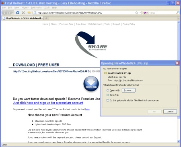Click the 'DOWNLOAD | FREE USER' heading
Image resolution: width=181 pixels, height=147 pixels.
[36, 65]
